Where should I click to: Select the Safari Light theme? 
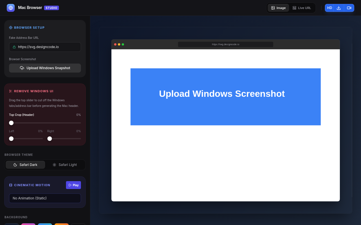[65, 165]
